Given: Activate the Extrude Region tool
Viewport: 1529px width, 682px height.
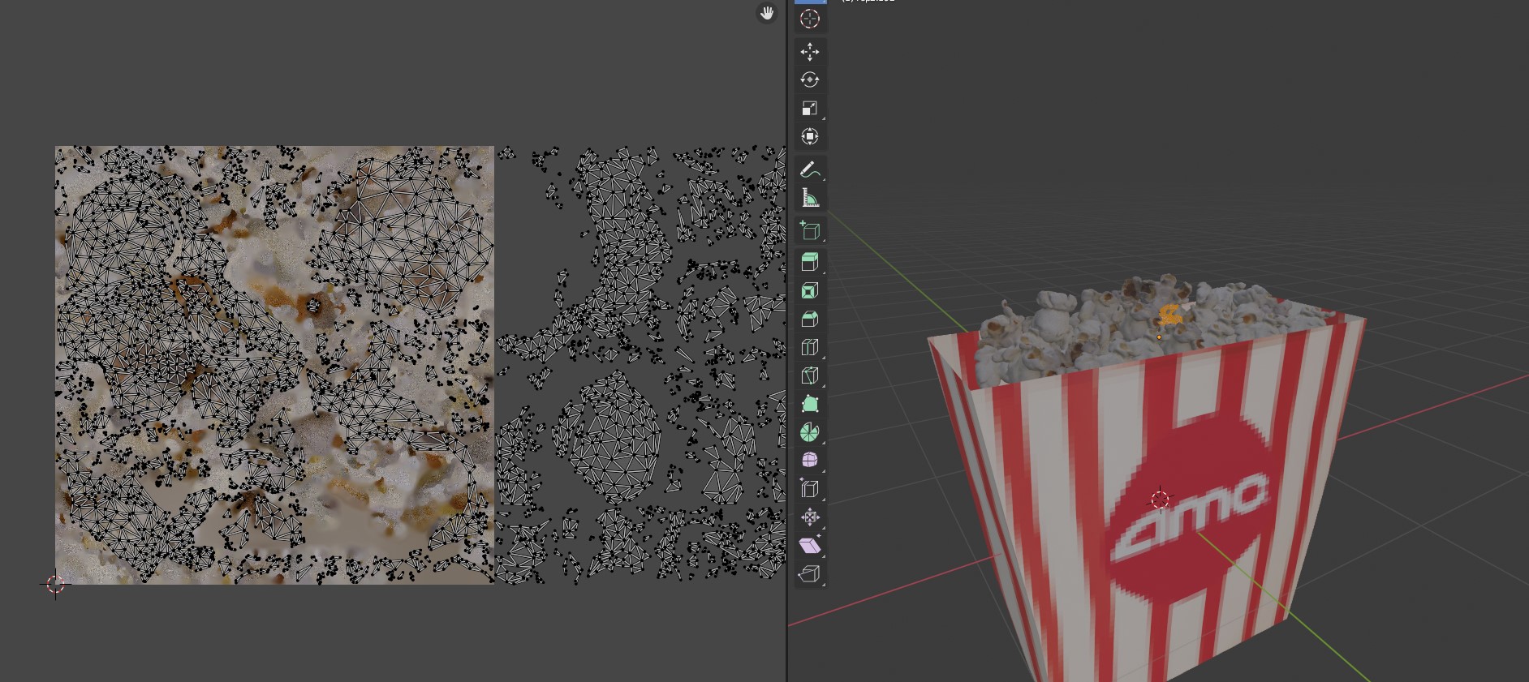Looking at the screenshot, I should 809,262.
